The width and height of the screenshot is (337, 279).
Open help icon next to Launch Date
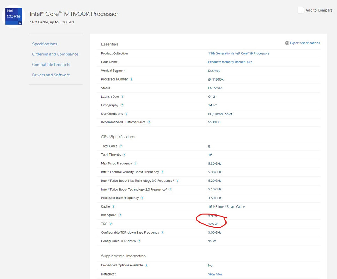coord(123,97)
